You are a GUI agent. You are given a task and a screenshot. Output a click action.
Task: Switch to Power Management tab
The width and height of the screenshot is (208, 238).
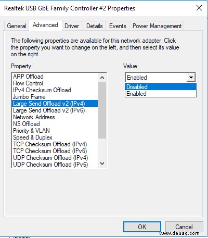pyautogui.click(x=157, y=26)
